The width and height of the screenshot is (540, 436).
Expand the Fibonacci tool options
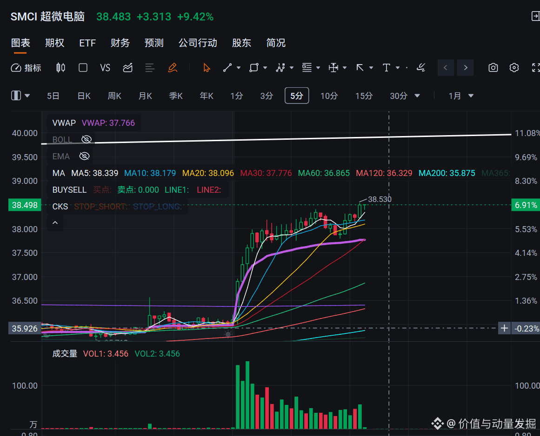coord(318,68)
